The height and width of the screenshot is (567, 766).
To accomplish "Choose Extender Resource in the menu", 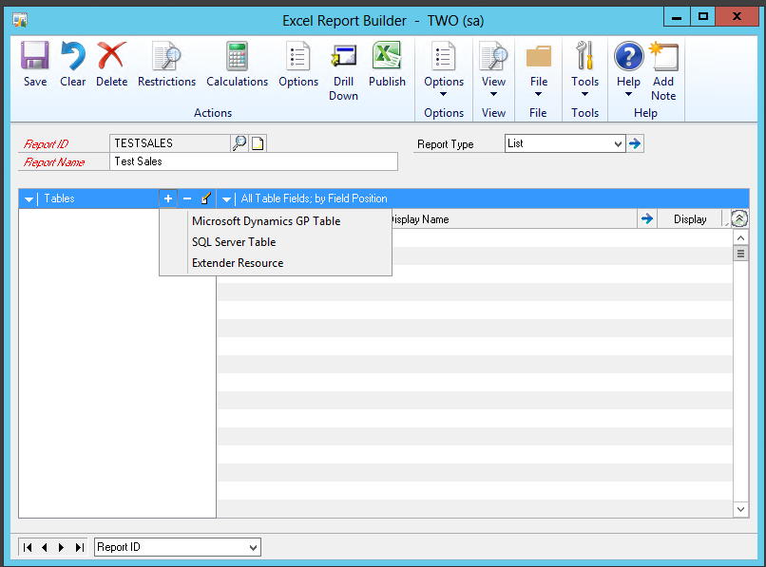I will (236, 262).
